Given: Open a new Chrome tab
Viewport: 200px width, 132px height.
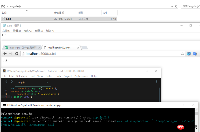Looking at the screenshot, I should [x=85, y=48].
